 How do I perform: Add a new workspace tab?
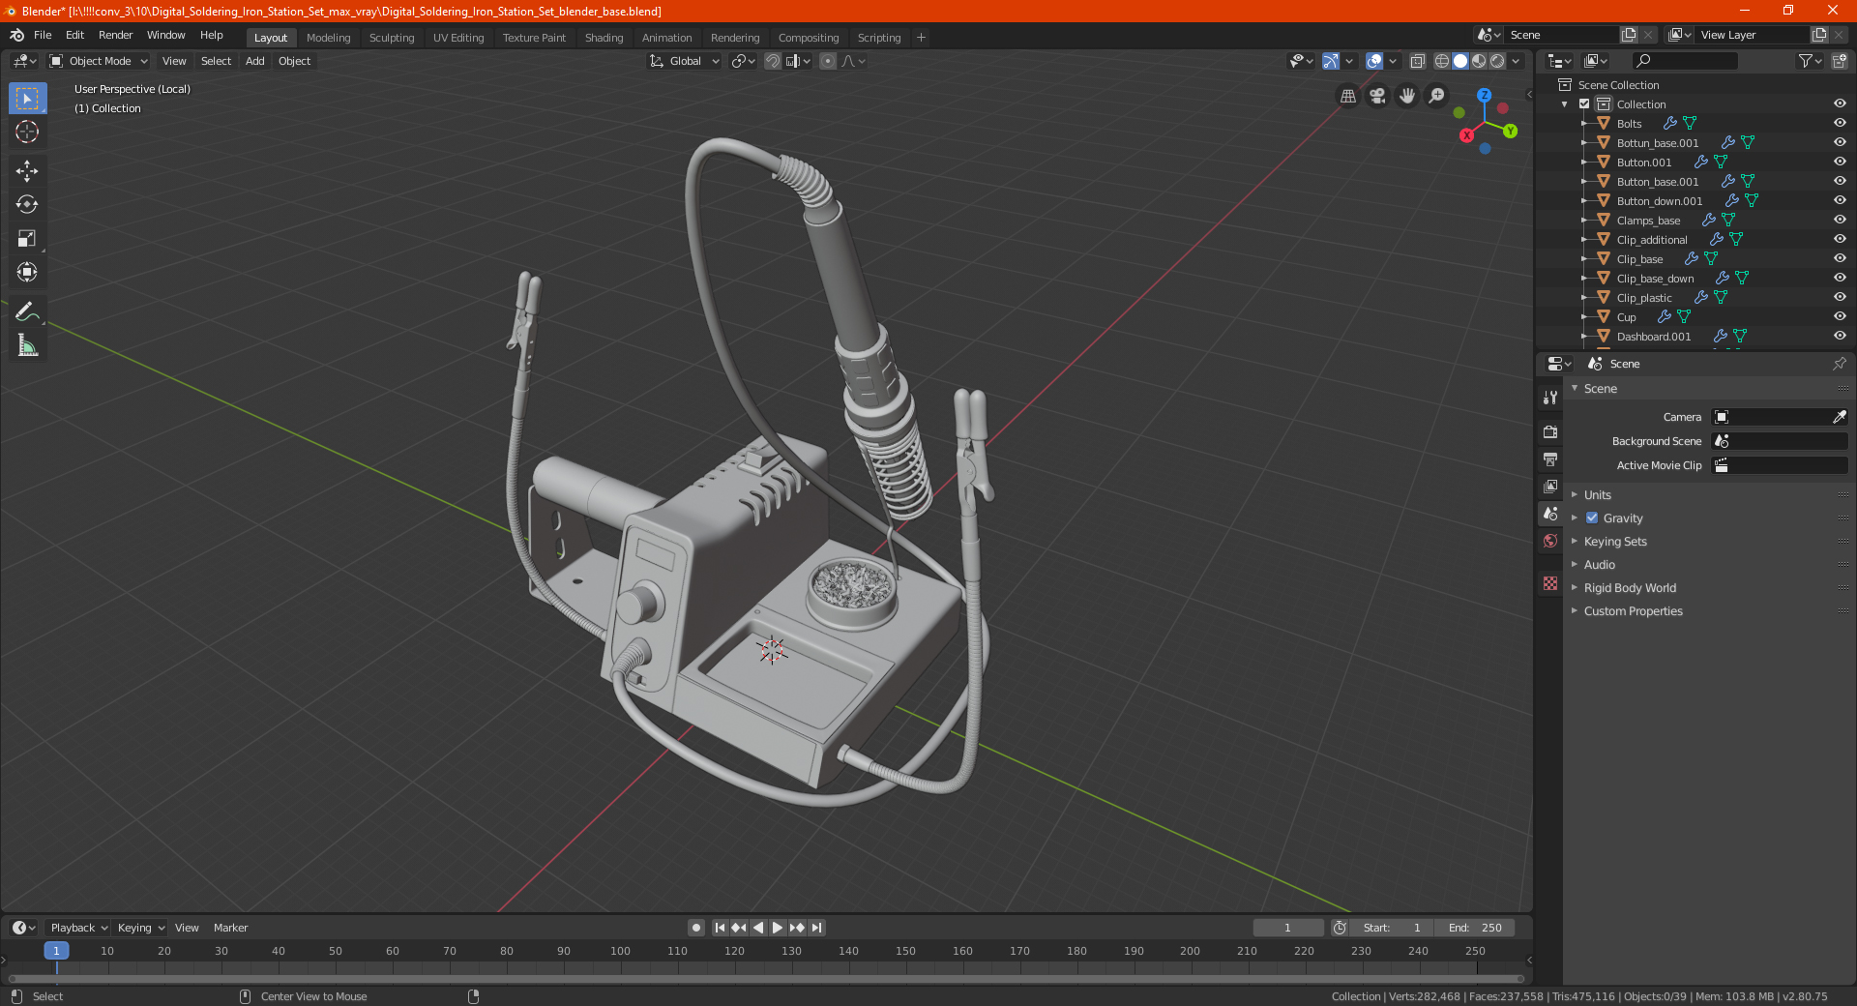[921, 38]
